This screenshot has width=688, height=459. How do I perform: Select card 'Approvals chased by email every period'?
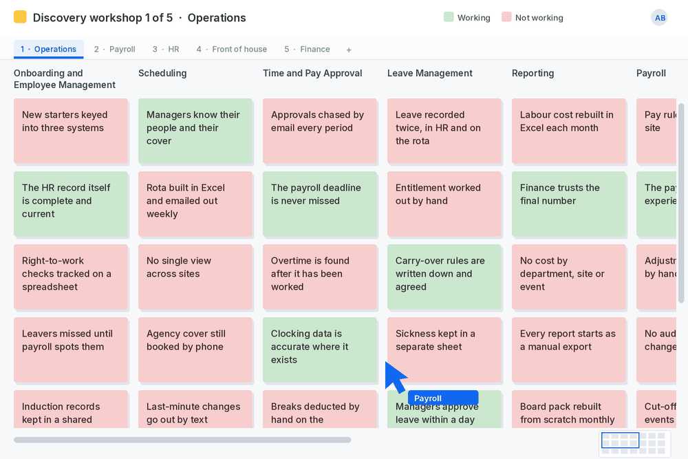click(320, 131)
